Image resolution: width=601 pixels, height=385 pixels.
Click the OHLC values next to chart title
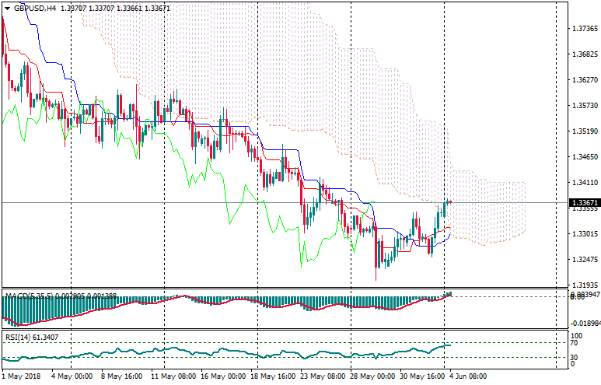pos(115,9)
